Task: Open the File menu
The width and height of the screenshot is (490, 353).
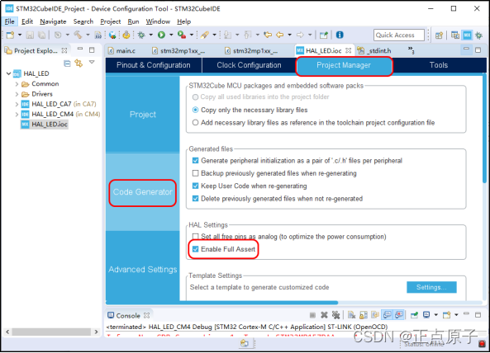Action: pos(9,21)
